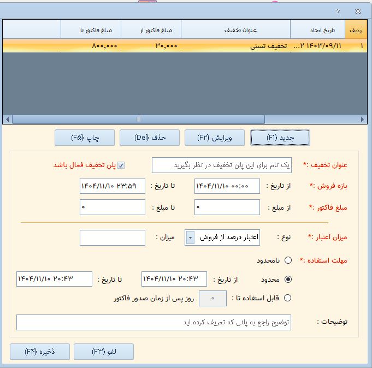Click the حذف (Del) delete button
This screenshot has width=372, height=368.
149,138
